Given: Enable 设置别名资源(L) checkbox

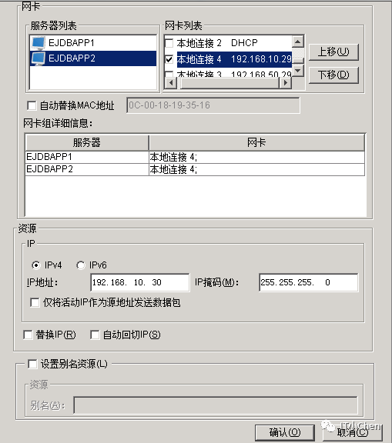Looking at the screenshot, I should pyautogui.click(x=32, y=364).
